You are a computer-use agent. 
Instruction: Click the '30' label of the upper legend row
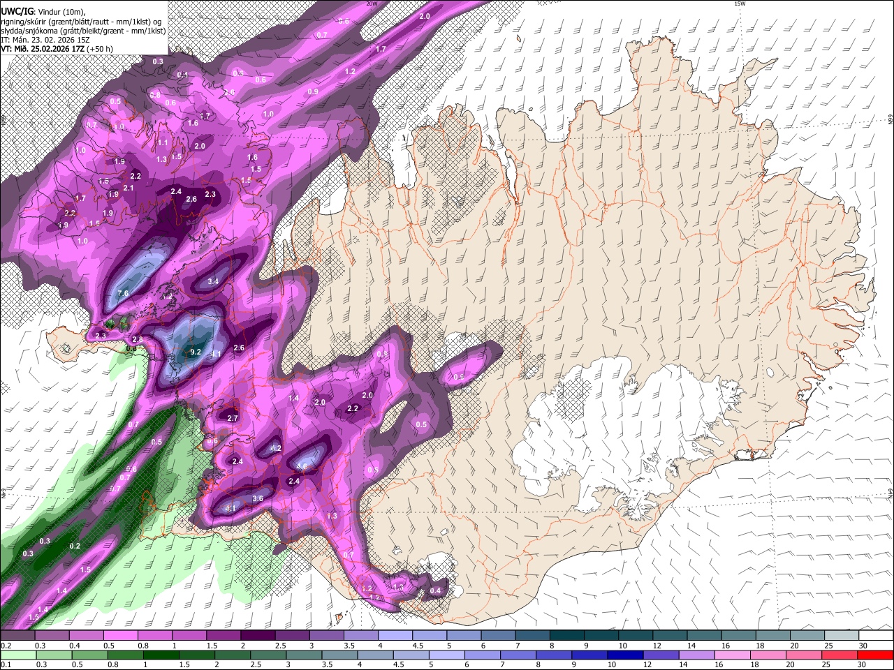point(863,646)
